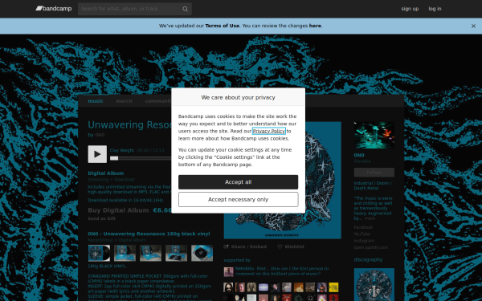This screenshot has height=301, width=482.
Task: Open the band's YouTube link
Action: (x=362, y=234)
